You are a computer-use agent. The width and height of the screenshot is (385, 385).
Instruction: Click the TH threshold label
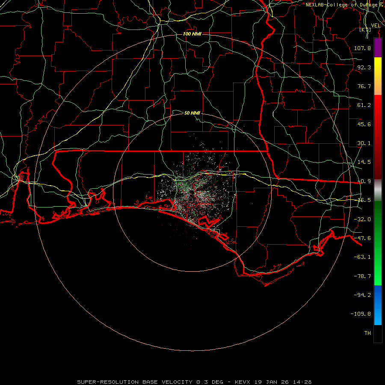(x=367, y=333)
